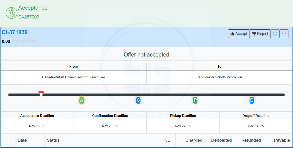Click the D dropoff stage marker
This screenshot has height=148, width=293.
pos(252,100)
